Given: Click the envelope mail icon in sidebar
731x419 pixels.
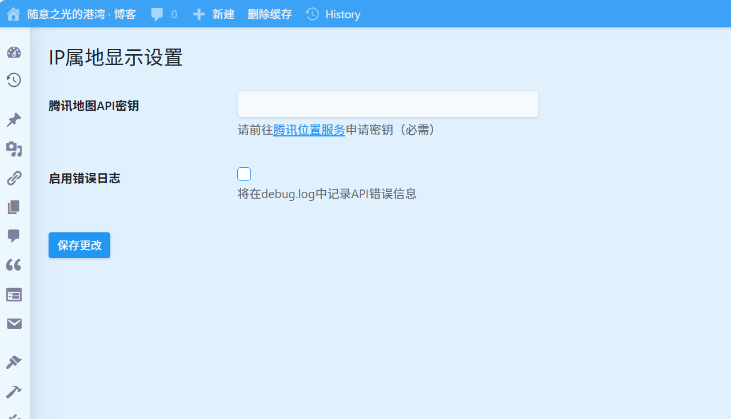Looking at the screenshot, I should tap(14, 324).
